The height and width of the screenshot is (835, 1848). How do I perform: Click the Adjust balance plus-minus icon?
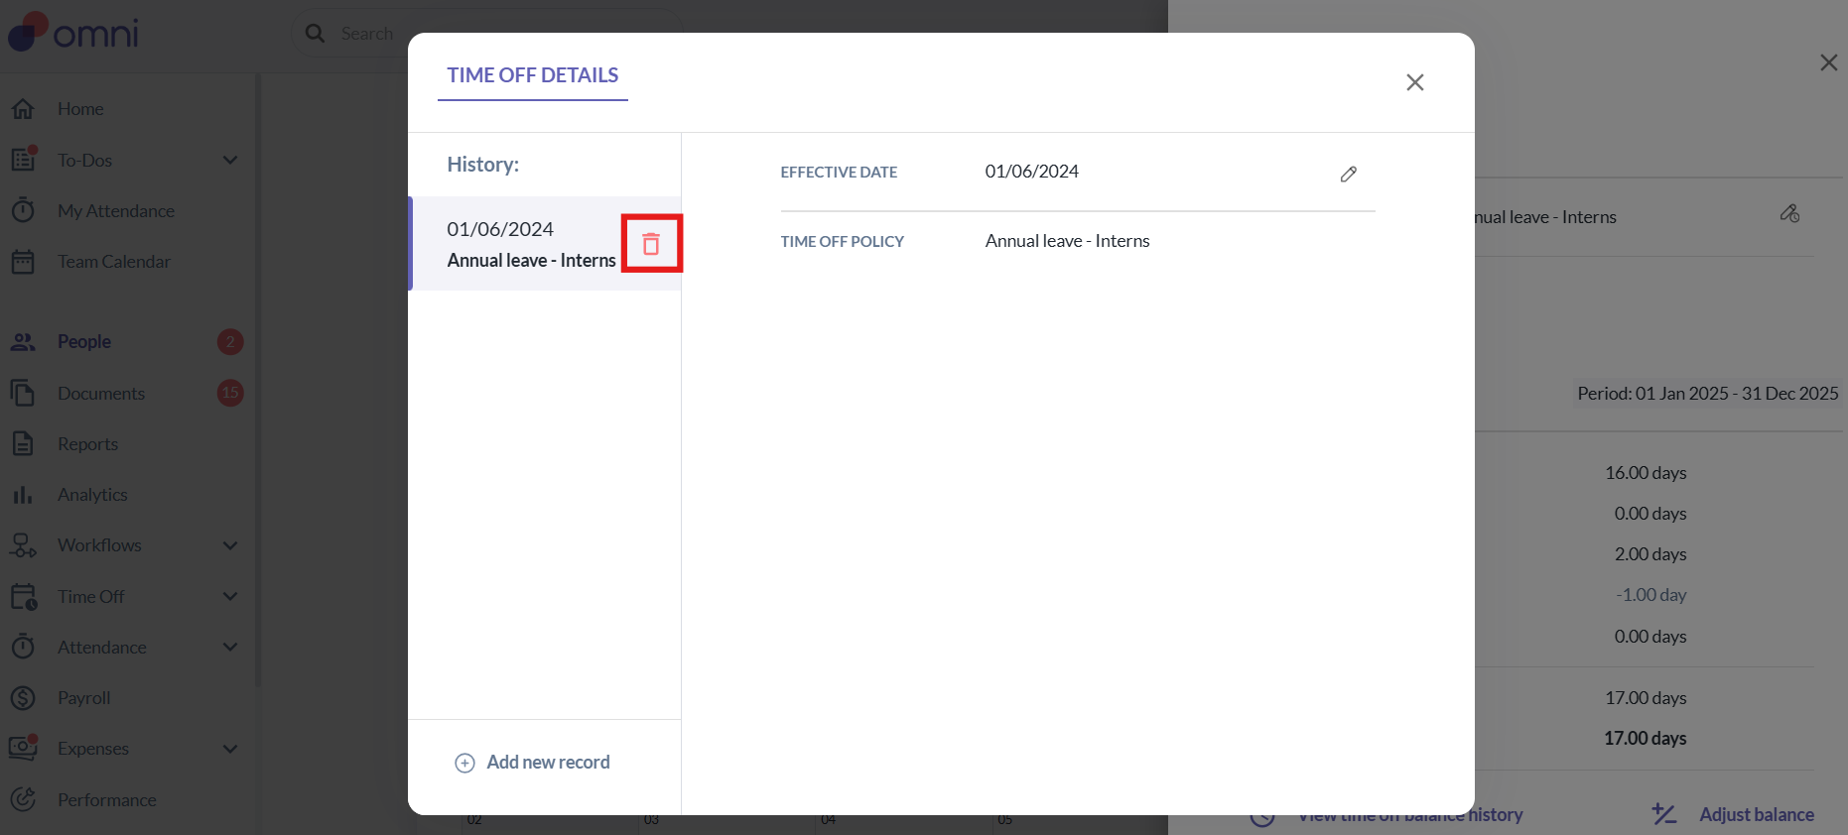[x=1664, y=814]
